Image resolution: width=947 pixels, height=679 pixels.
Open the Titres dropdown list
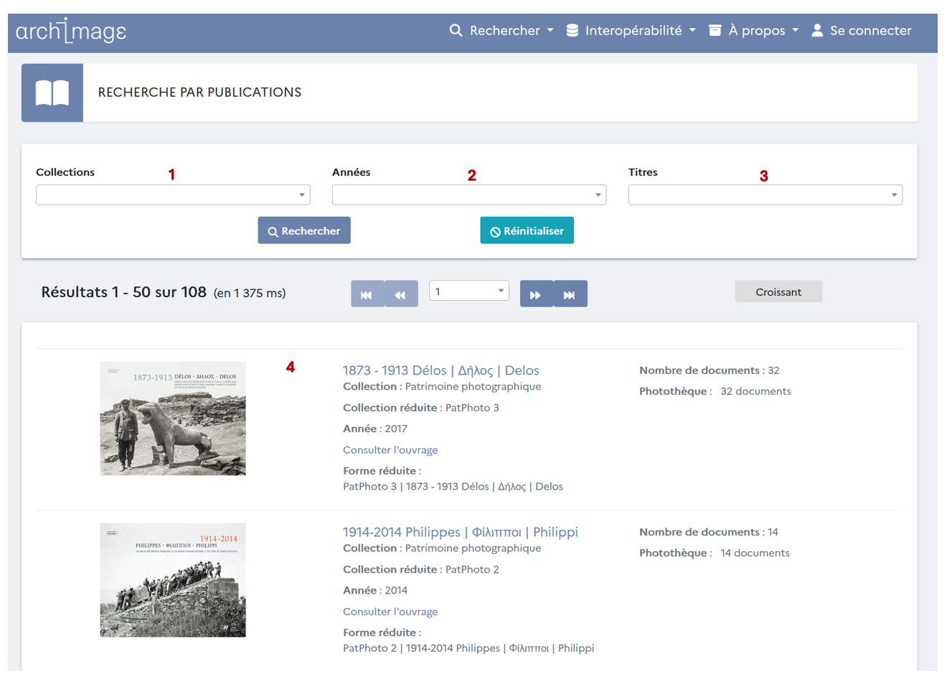click(x=765, y=195)
